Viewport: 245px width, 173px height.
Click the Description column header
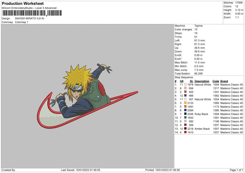[202, 81]
